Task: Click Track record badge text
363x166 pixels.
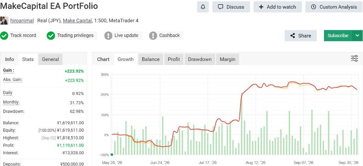Action: tap(23, 35)
